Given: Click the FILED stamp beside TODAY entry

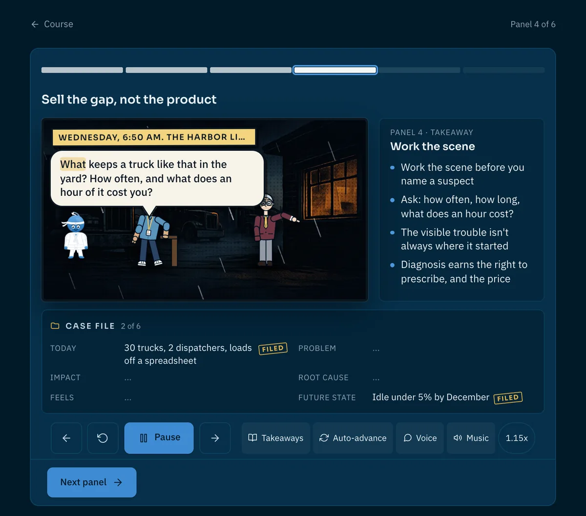Looking at the screenshot, I should pyautogui.click(x=273, y=349).
